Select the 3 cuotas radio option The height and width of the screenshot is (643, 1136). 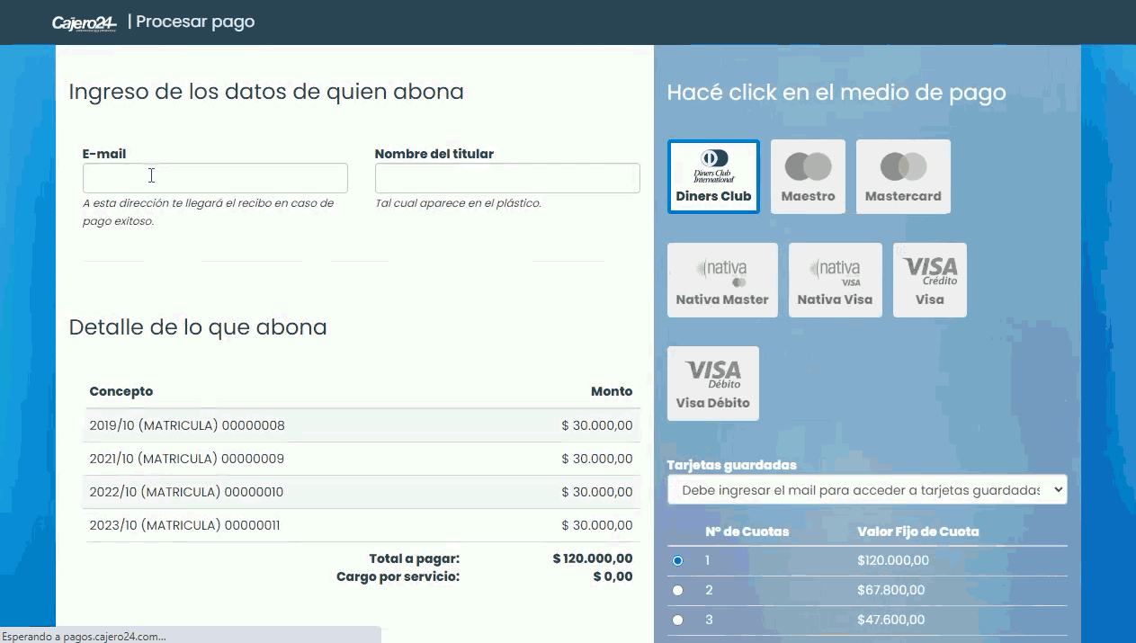click(x=678, y=620)
